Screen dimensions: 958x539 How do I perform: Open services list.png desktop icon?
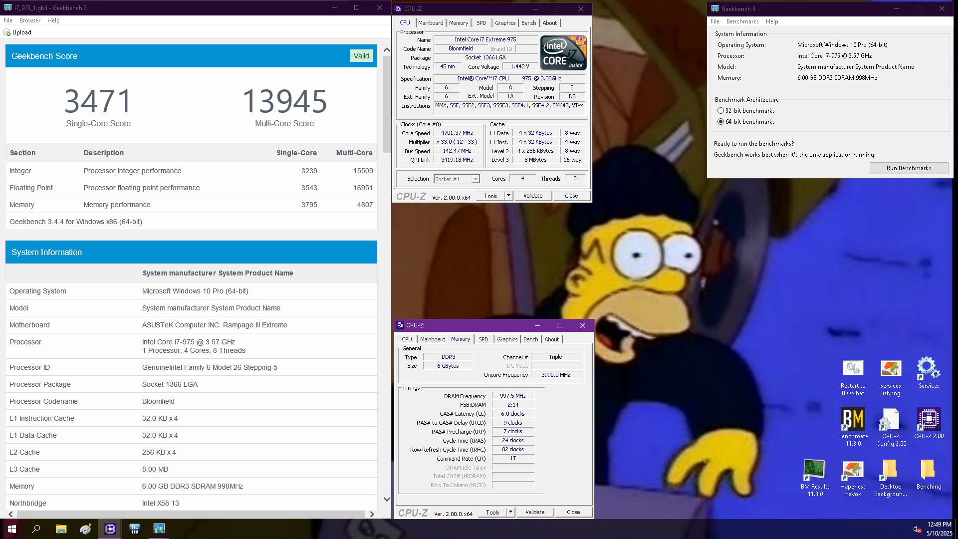point(891,377)
